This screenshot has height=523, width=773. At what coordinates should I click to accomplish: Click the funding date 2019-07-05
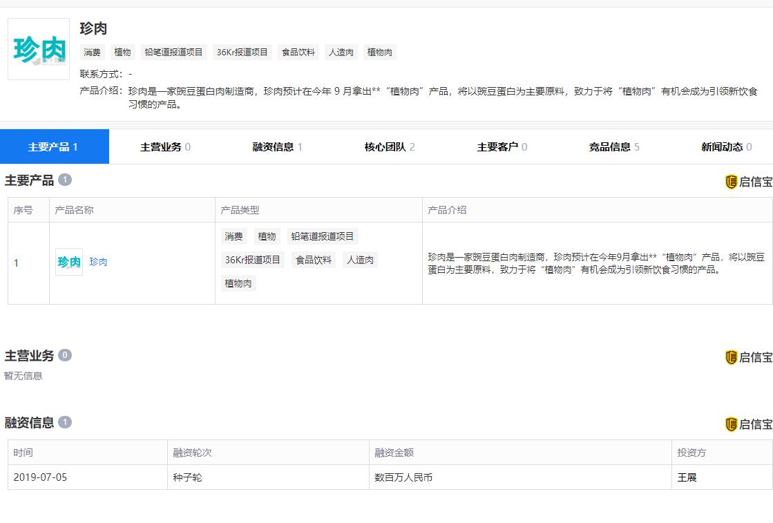pyautogui.click(x=40, y=477)
